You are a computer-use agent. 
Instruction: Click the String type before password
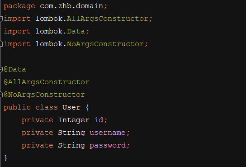(71, 145)
